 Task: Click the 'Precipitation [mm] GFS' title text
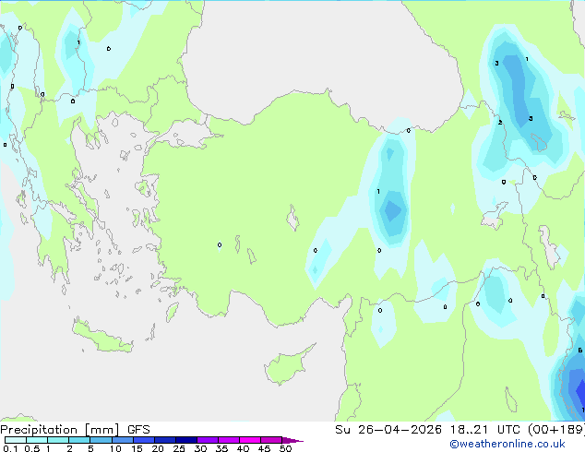pyautogui.click(x=75, y=430)
